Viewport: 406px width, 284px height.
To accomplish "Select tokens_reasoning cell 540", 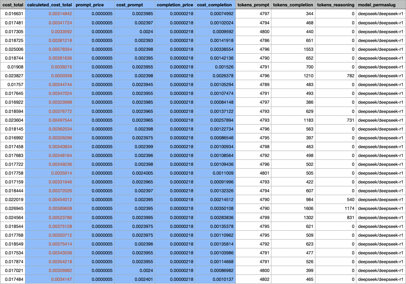I will (336, 200).
